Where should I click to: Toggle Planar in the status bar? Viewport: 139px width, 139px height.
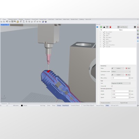(54, 106)
